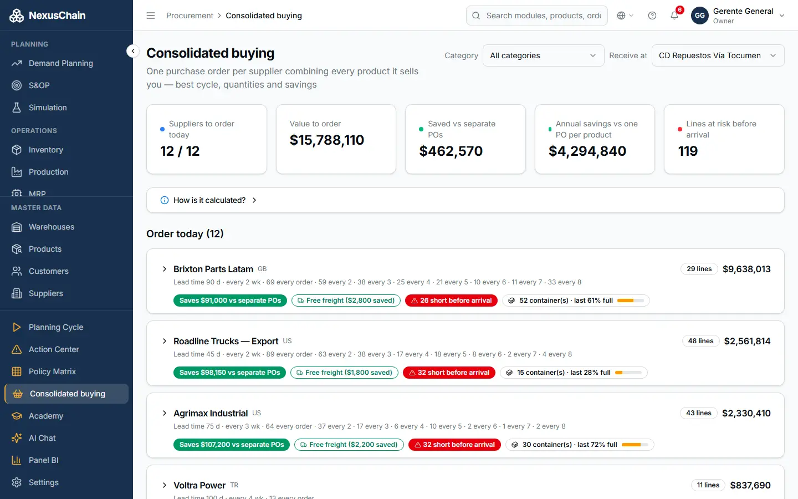Click the Suppliers building icon
The height and width of the screenshot is (499, 798).
17,293
